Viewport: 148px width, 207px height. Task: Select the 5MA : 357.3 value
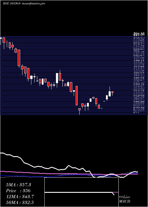(18, 185)
